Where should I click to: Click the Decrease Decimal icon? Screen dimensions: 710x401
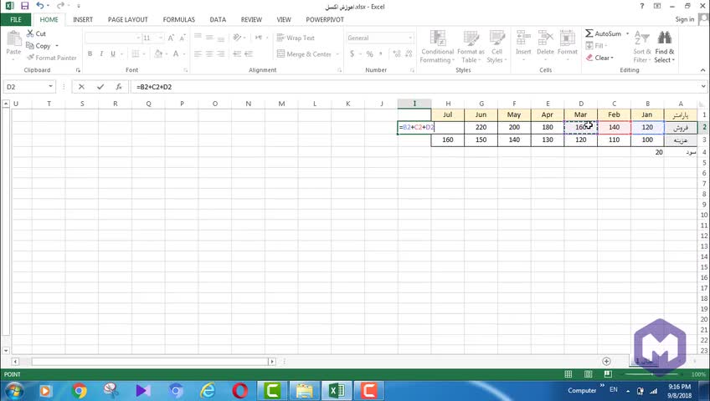coord(409,53)
